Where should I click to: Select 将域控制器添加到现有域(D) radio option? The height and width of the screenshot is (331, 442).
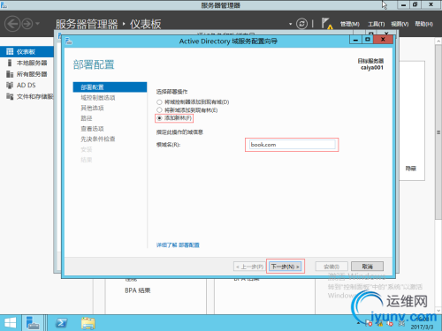point(159,102)
